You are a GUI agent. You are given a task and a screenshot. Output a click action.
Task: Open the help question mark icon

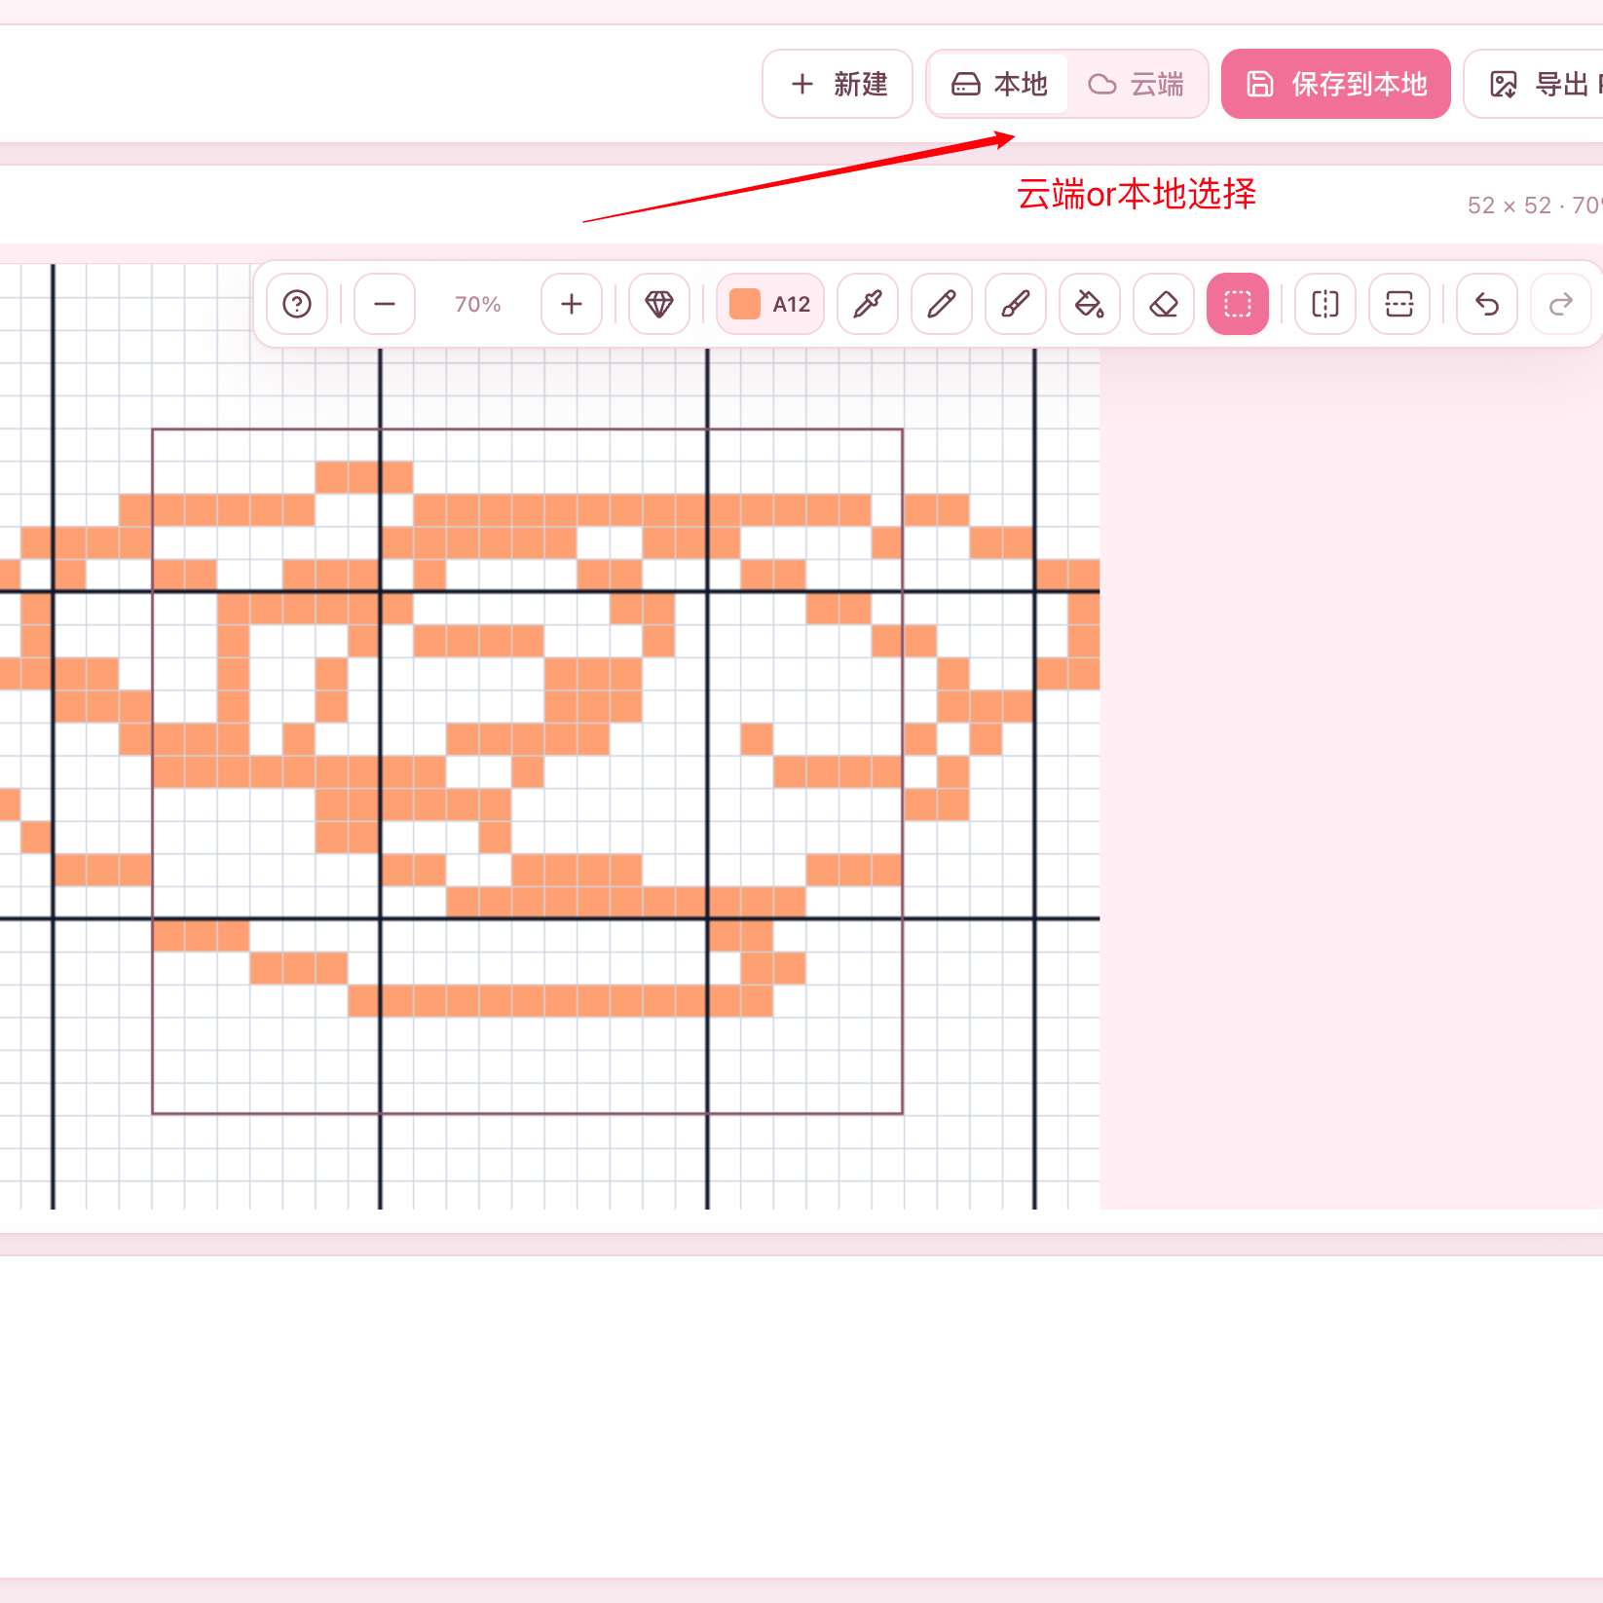(297, 304)
